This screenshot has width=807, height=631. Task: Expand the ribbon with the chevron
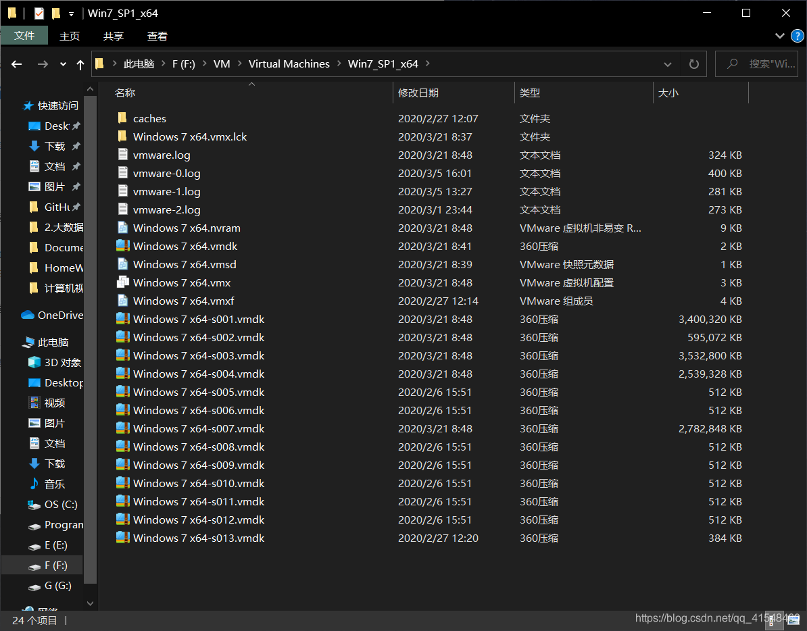point(779,36)
